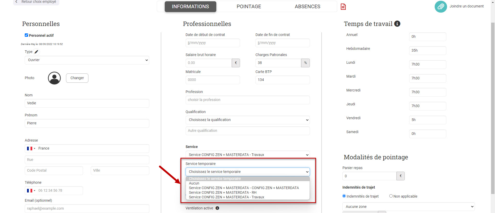This screenshot has height=213, width=495.
Task: Click Date de fin de contrat field
Action: pos(283,43)
